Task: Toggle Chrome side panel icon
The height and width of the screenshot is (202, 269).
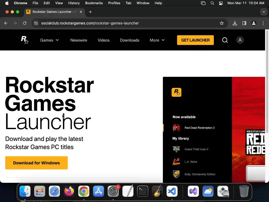Action: [x=244, y=23]
